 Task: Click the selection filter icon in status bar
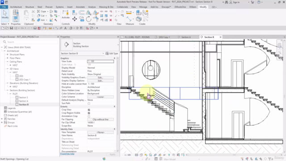click(x=270, y=159)
